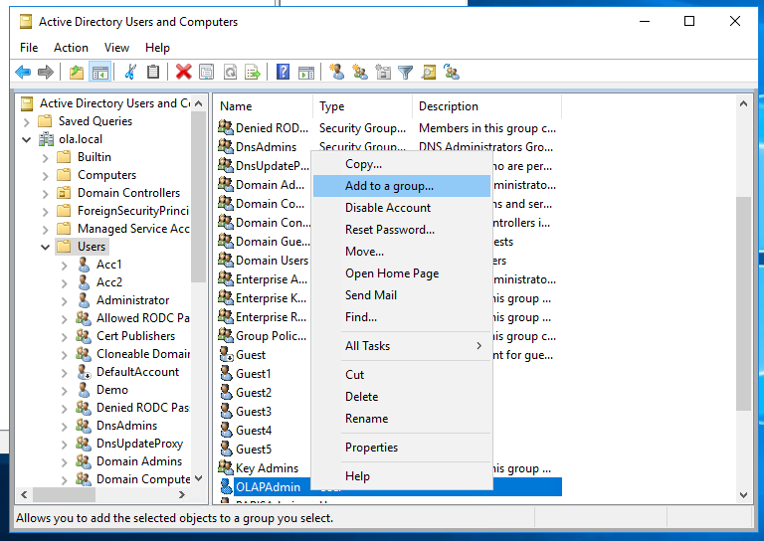Go up one level folder icon
This screenshot has height=541, width=764.
[x=77, y=73]
